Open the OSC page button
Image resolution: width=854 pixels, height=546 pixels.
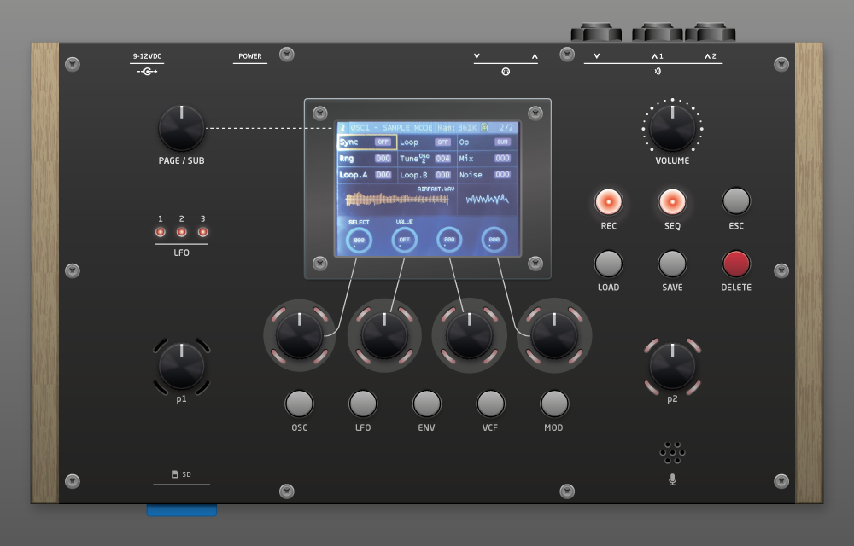pos(299,403)
